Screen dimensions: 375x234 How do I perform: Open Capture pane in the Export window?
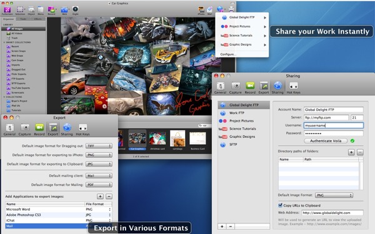point(24,130)
